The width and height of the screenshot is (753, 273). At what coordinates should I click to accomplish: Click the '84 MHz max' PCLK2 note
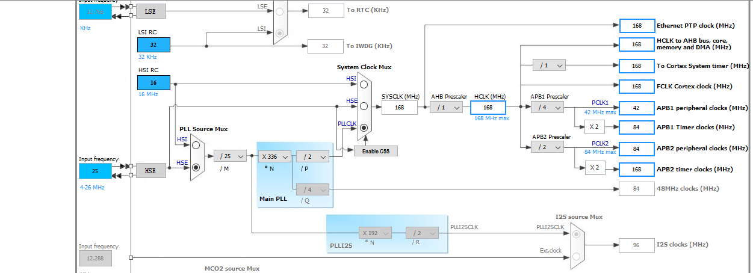click(600, 152)
